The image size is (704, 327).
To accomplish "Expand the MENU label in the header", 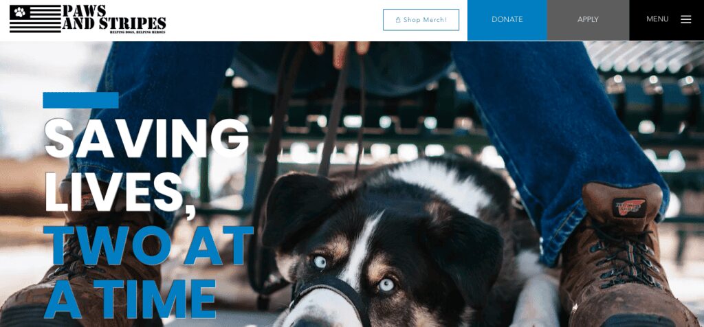I will (657, 19).
